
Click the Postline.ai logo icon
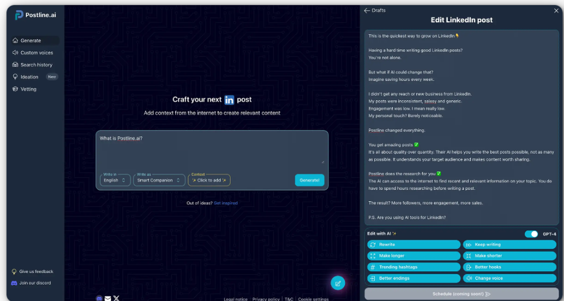19,15
